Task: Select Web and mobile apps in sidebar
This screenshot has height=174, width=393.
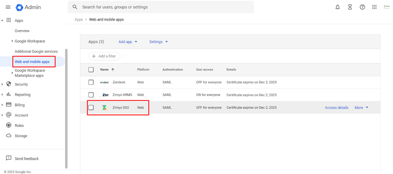Action: click(x=32, y=62)
